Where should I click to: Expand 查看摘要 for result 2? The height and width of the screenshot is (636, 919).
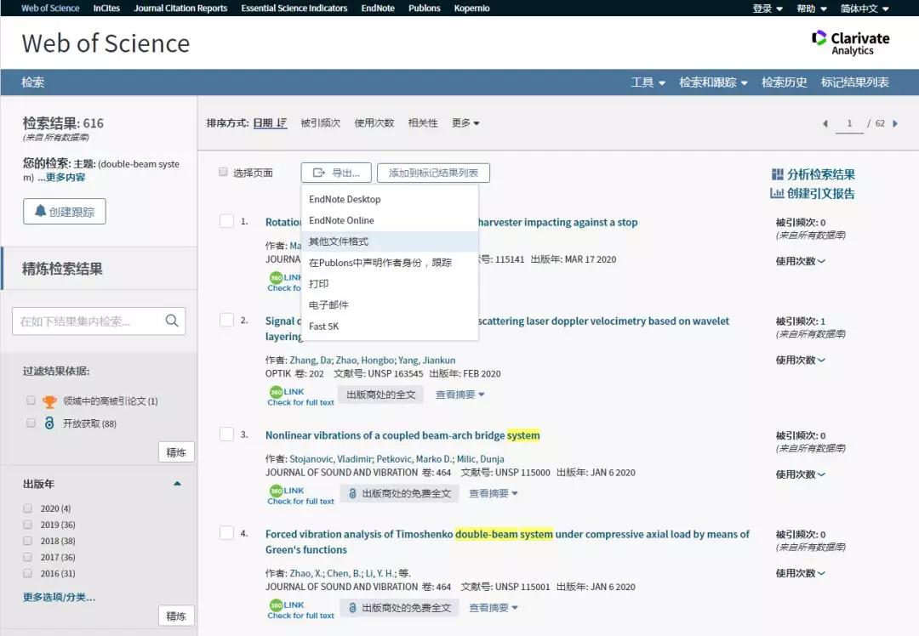pos(460,395)
